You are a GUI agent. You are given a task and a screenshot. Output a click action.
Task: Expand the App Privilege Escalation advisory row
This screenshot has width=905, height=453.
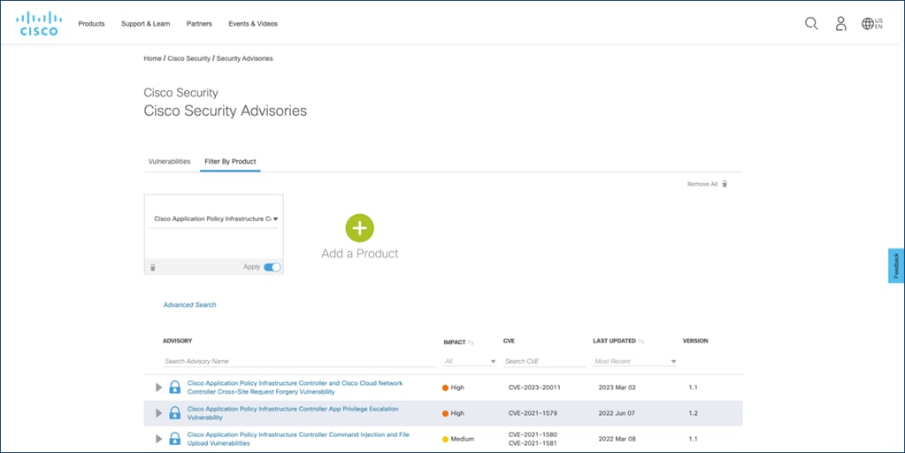pyautogui.click(x=158, y=413)
